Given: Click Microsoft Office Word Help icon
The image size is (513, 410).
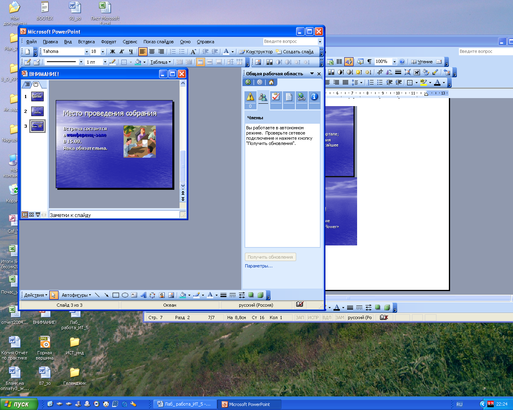Looking at the screenshot, I should point(402,62).
